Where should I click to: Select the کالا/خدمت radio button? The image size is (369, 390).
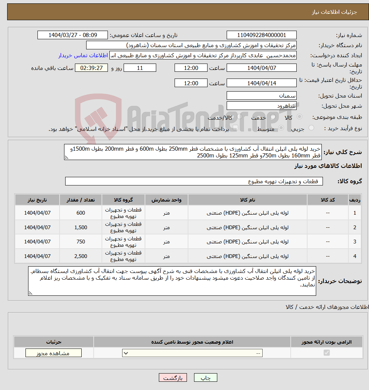[x=239, y=117]
